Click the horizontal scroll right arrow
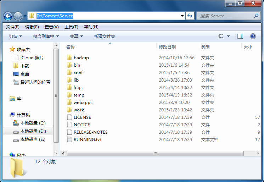 [258, 153]
